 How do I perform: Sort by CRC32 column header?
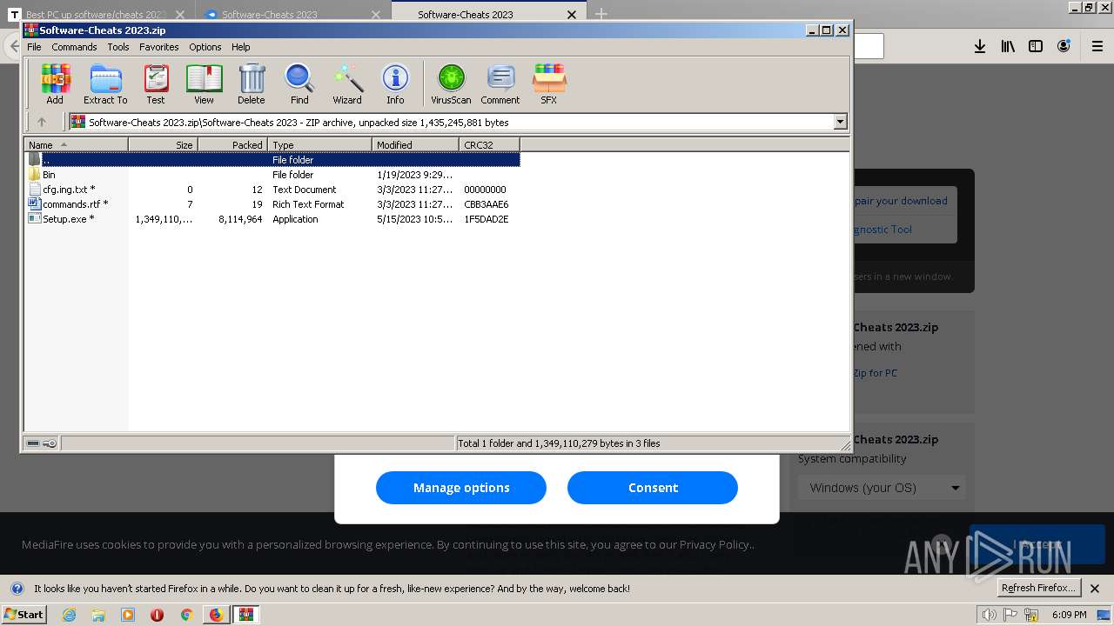click(x=490, y=145)
